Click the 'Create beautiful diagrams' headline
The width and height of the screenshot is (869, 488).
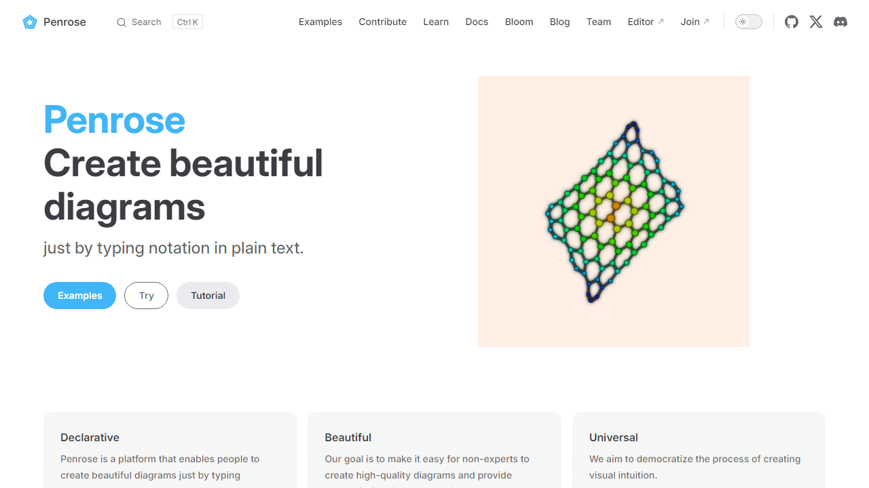[x=183, y=184]
